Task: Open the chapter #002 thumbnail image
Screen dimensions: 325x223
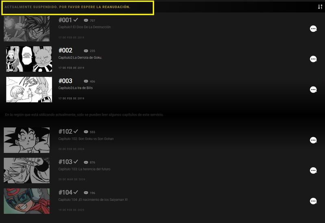Action: pyautogui.click(x=29, y=59)
